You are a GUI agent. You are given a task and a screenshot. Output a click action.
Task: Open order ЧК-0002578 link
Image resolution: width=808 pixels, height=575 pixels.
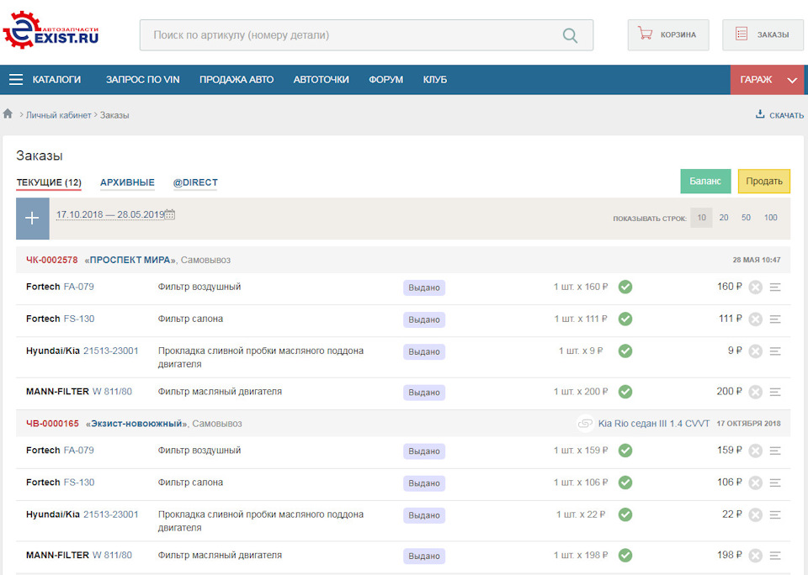[52, 260]
